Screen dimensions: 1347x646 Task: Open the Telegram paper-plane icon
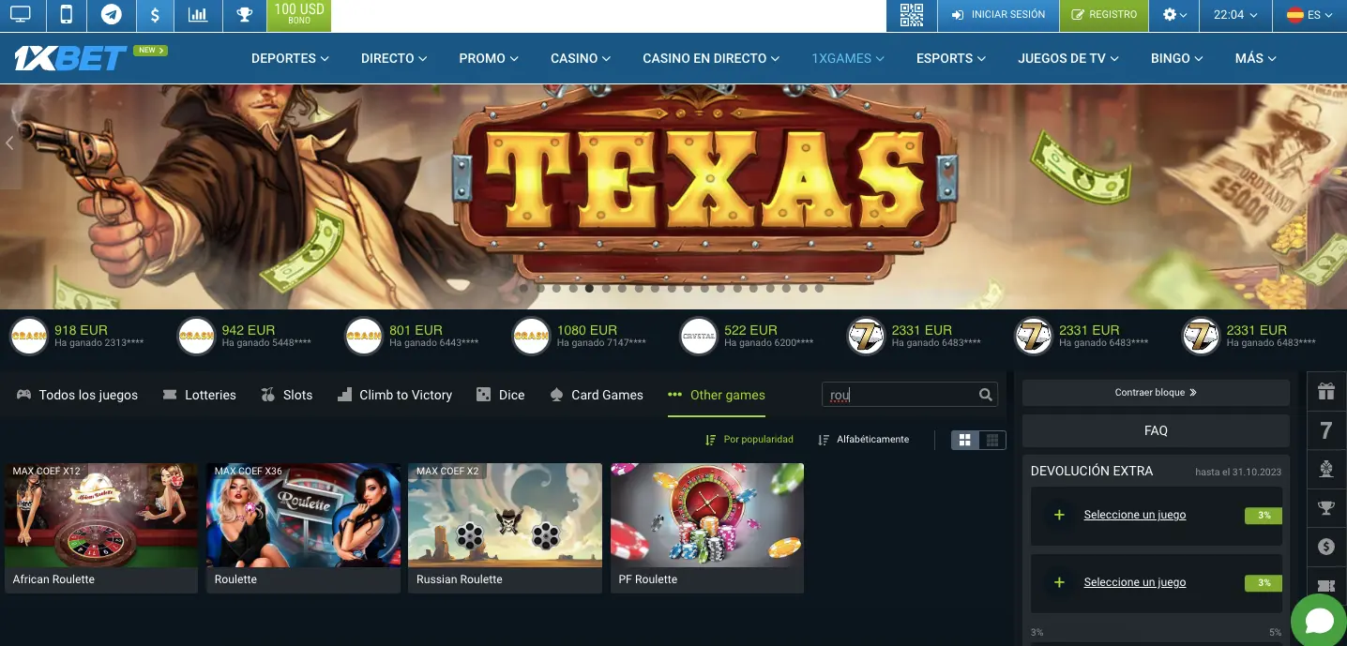pyautogui.click(x=111, y=15)
